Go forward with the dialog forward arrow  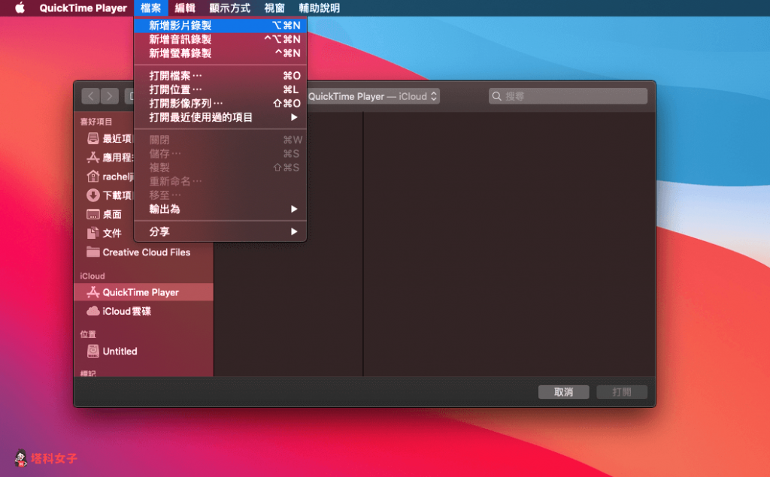pyautogui.click(x=110, y=96)
